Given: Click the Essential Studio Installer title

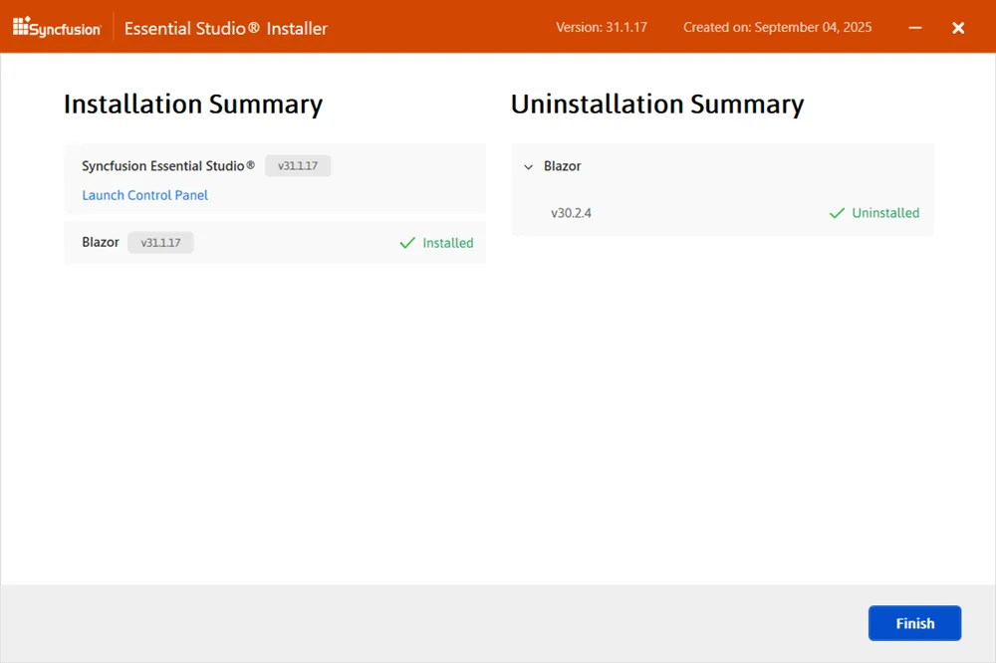Looking at the screenshot, I should coord(225,28).
